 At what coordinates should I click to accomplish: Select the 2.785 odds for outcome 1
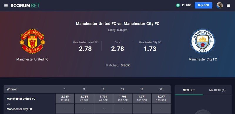coord(65,98)
